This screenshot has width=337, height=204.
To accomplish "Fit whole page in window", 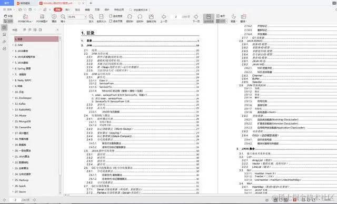I will click(x=116, y=21).
